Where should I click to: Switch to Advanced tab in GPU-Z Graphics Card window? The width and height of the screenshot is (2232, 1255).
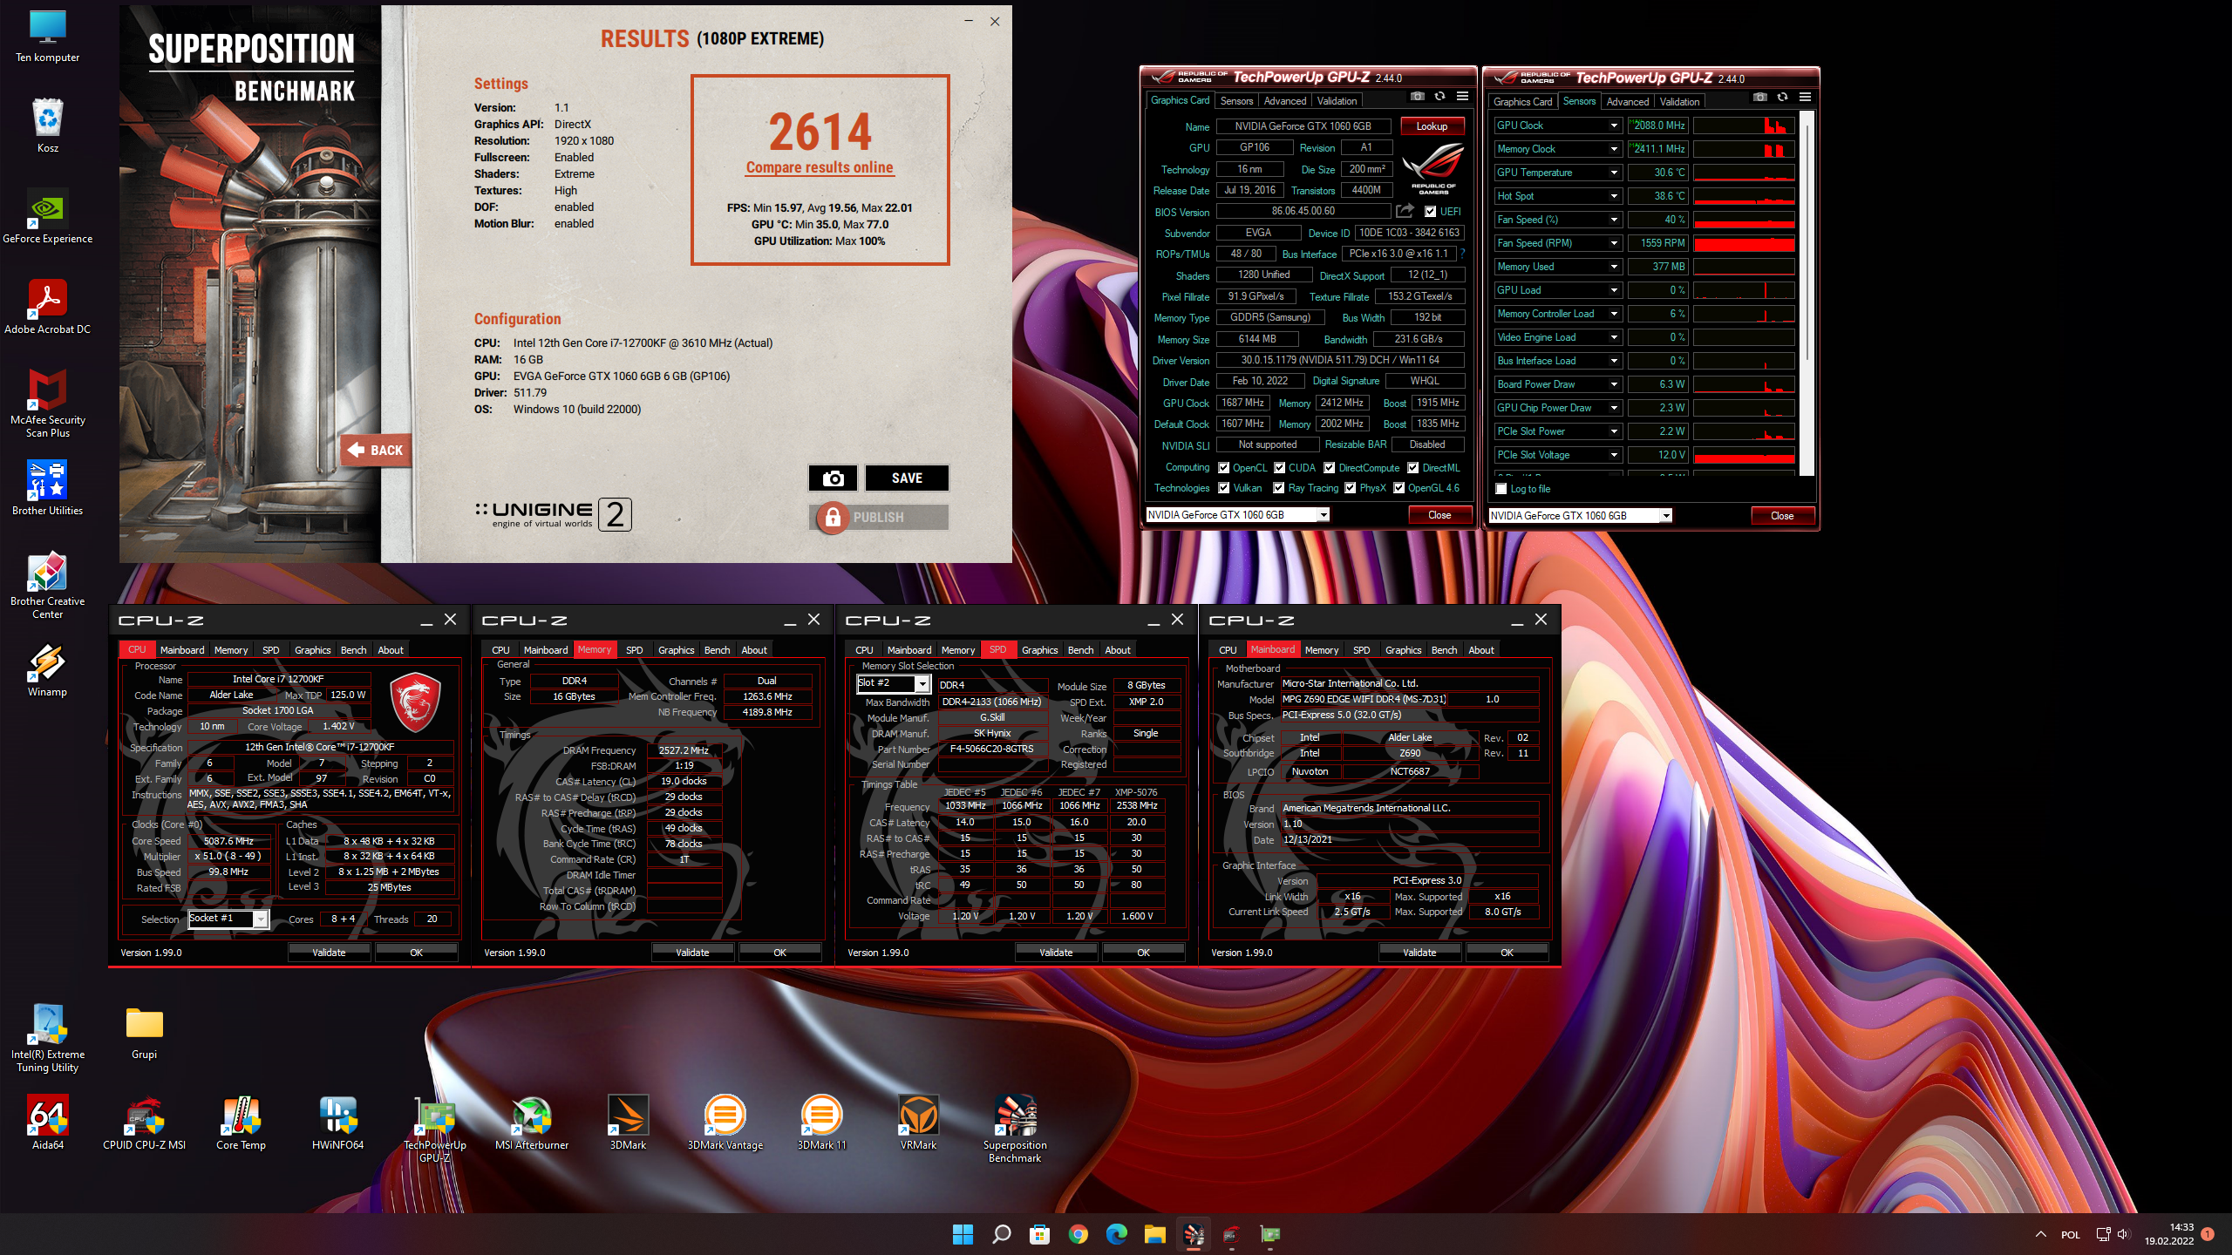click(x=1284, y=101)
